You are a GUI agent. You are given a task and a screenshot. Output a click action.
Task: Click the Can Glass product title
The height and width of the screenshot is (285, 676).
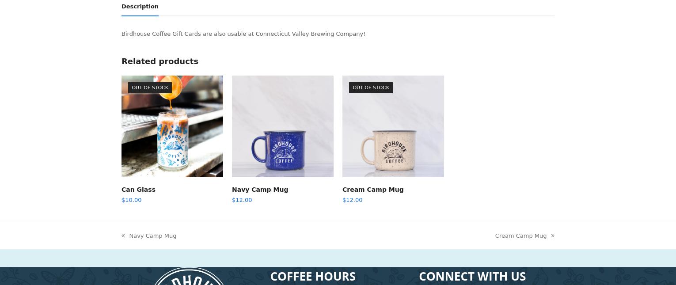tap(138, 190)
